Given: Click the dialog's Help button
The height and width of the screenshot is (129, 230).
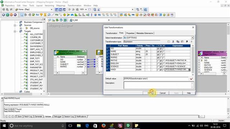Looking at the screenshot, I should 189,93.
